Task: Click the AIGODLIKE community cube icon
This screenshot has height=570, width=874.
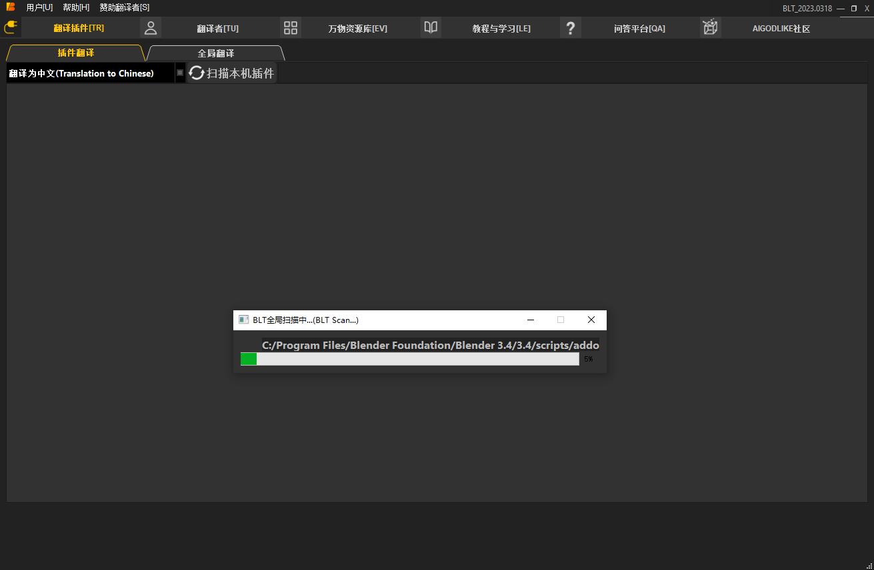Action: pos(711,28)
